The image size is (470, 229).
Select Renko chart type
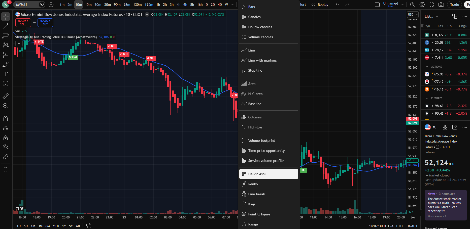pyautogui.click(x=268, y=184)
